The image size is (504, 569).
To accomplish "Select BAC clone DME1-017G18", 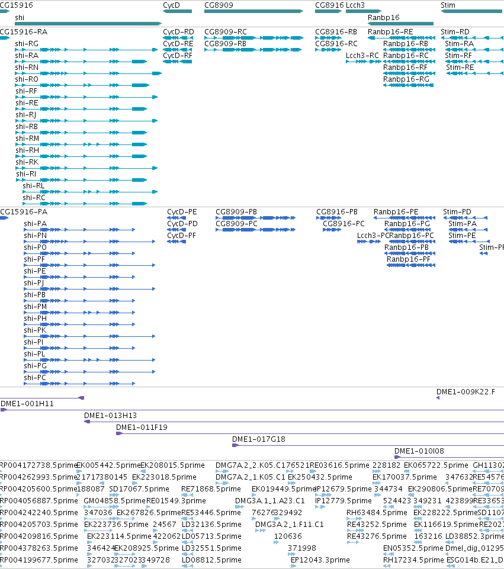I will tap(368, 445).
